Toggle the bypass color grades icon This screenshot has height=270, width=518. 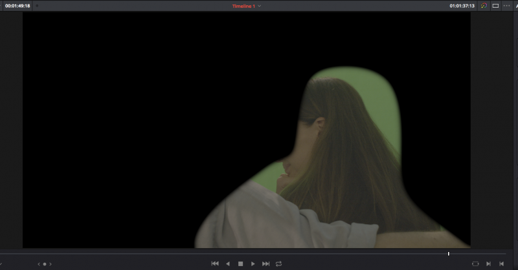[x=483, y=6]
